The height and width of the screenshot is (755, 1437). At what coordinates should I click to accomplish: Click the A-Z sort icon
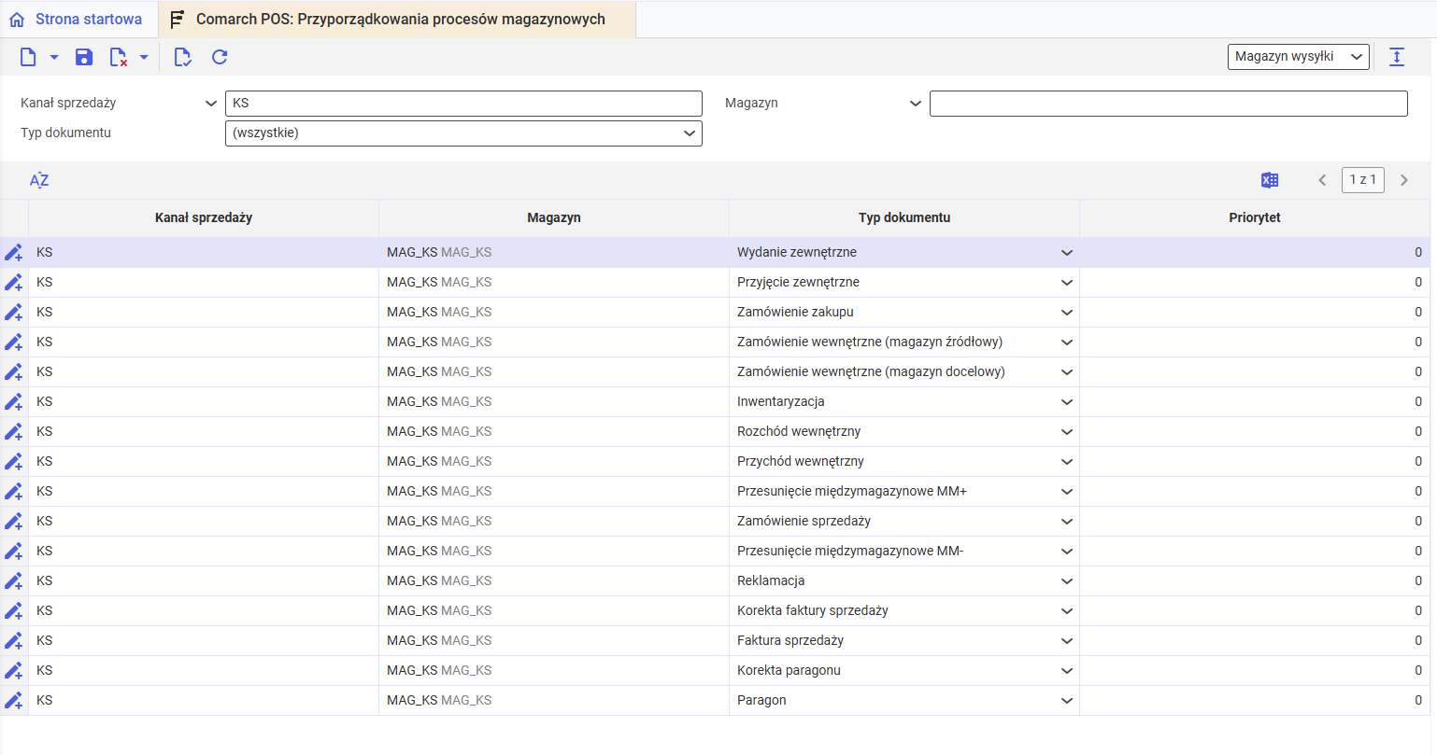[39, 180]
